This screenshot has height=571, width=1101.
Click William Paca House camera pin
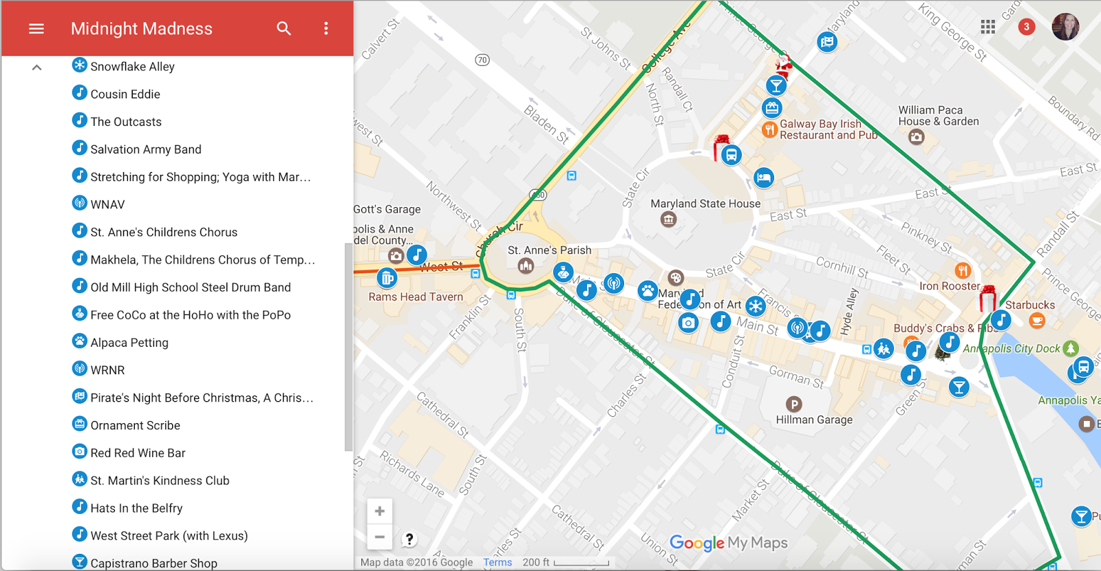916,137
